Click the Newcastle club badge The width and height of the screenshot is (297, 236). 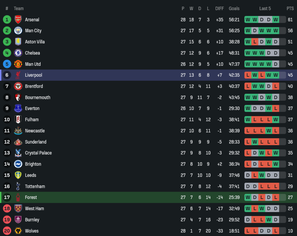(x=18, y=131)
